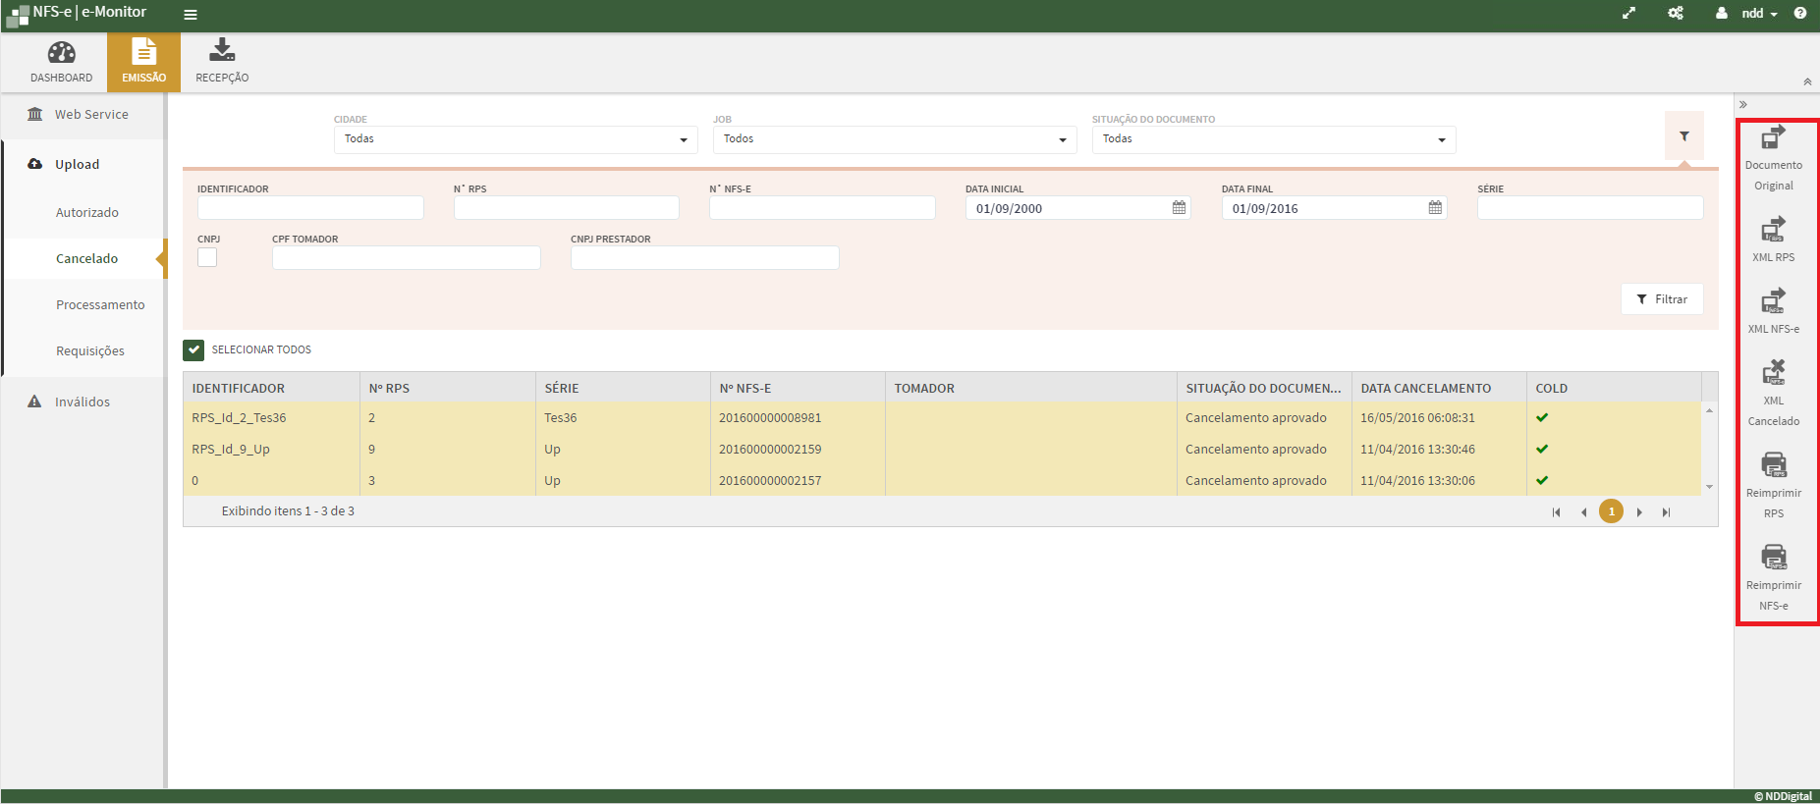
Task: Open the Dashboard tab
Action: pyautogui.click(x=61, y=62)
